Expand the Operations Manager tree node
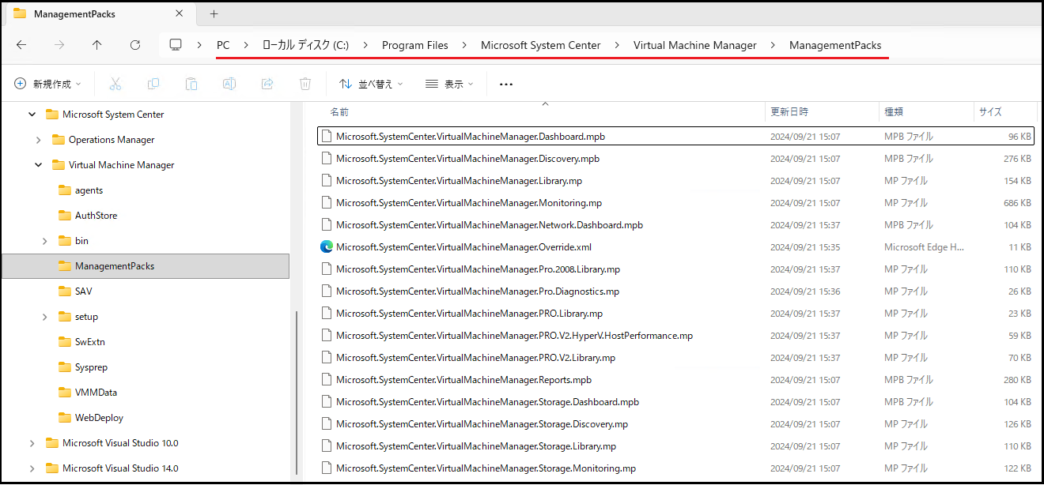Screen dimensions: 1044x485 pos(39,140)
